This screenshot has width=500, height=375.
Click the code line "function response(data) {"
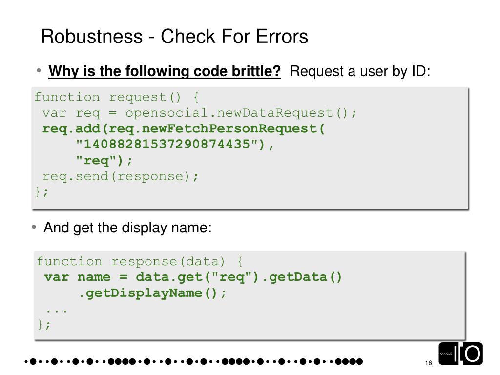[x=140, y=261]
